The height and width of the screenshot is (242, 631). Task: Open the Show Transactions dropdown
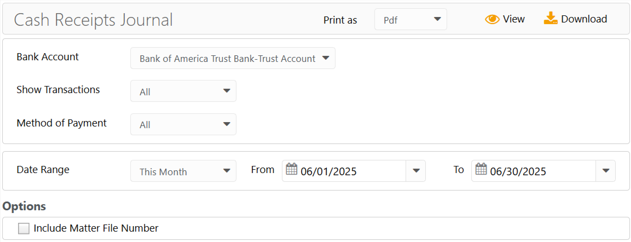183,91
